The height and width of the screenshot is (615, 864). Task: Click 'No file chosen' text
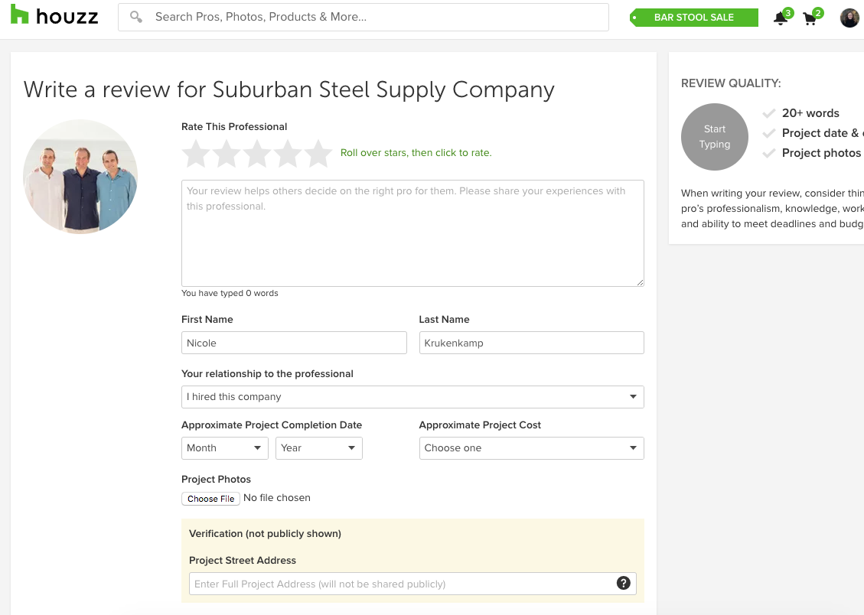(x=276, y=498)
